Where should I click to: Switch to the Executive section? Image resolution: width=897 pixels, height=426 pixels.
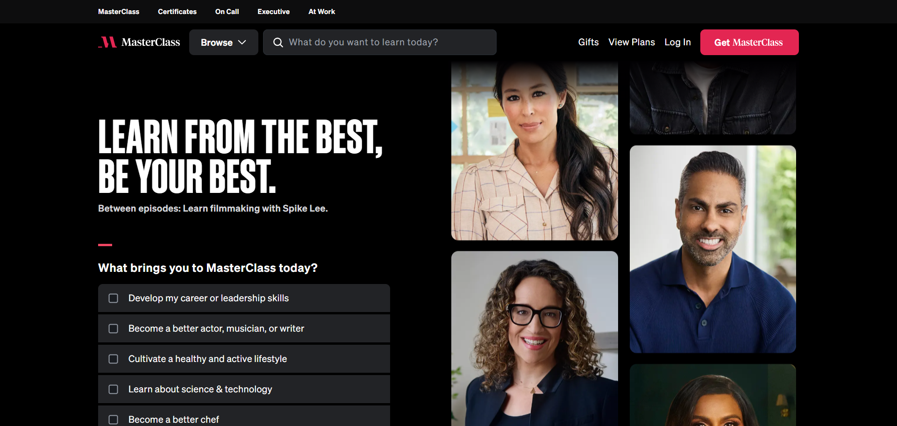[x=273, y=12]
